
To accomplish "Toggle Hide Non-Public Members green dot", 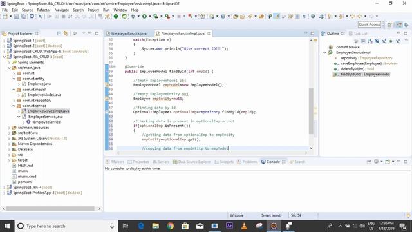I will click(x=391, y=41).
